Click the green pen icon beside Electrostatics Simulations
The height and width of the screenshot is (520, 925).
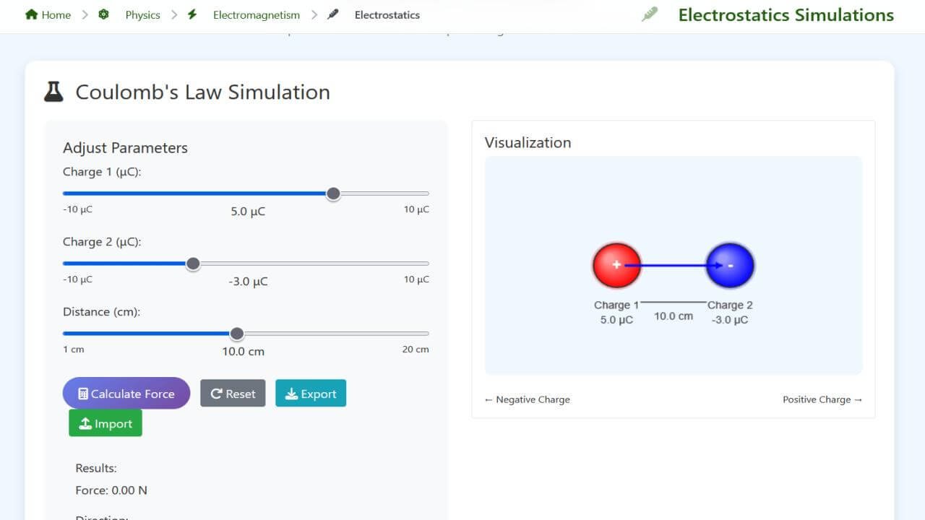pyautogui.click(x=650, y=14)
